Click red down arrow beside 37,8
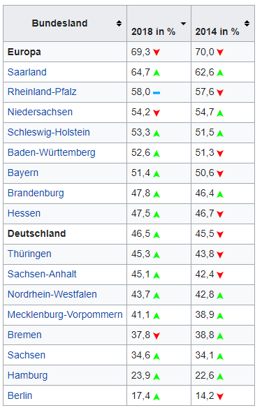 pyautogui.click(x=157, y=335)
